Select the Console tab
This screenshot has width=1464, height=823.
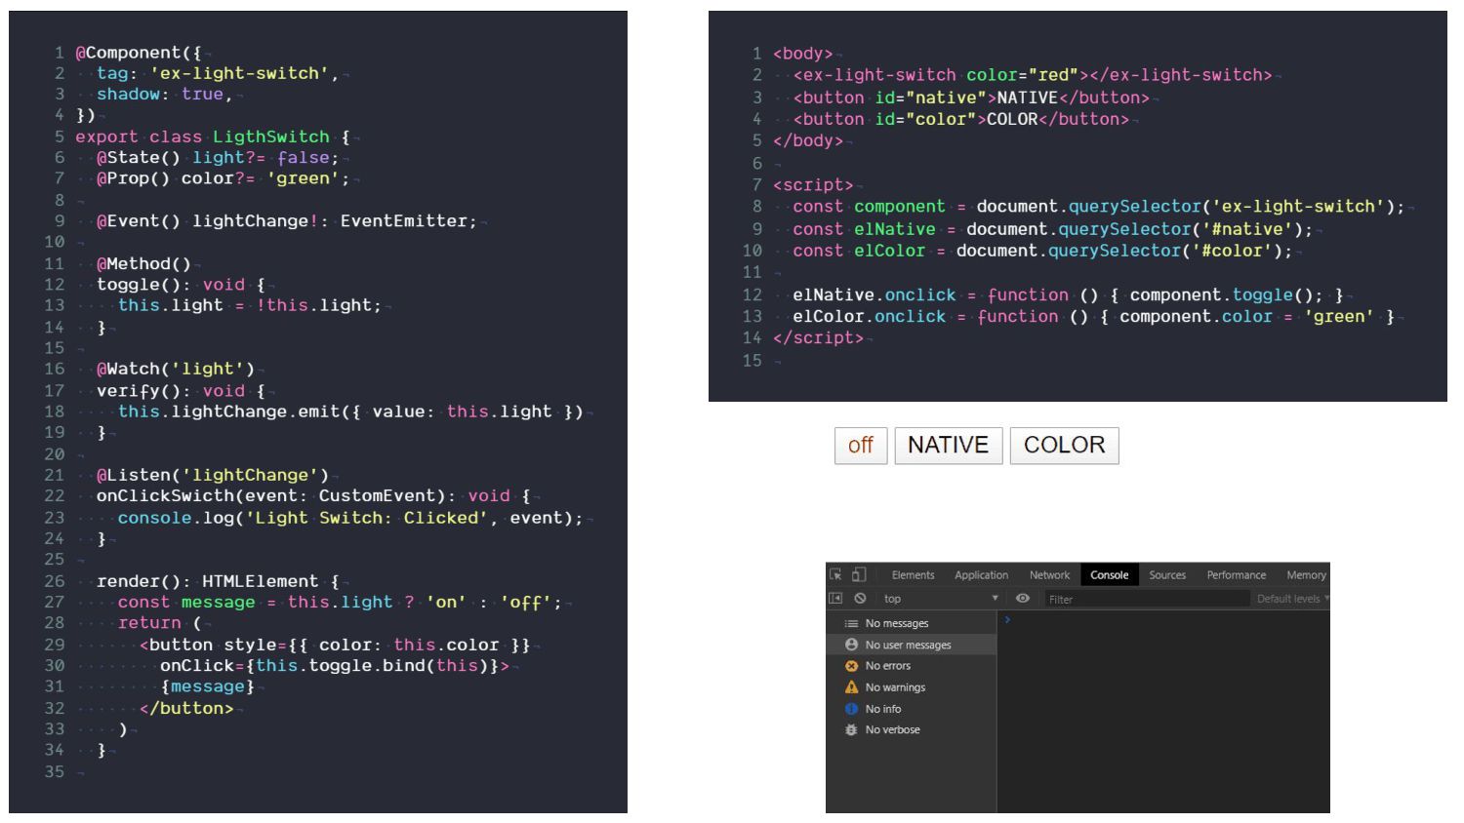(x=1109, y=575)
